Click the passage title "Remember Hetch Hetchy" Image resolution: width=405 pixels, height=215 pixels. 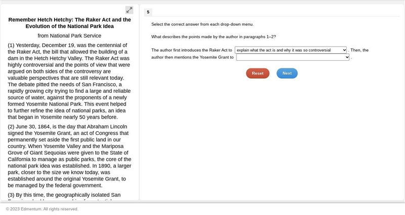(x=69, y=23)
